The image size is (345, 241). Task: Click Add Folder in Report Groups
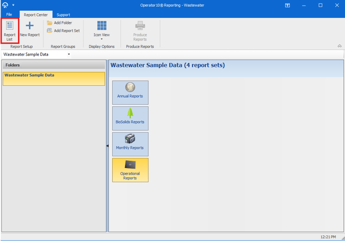tap(59, 23)
